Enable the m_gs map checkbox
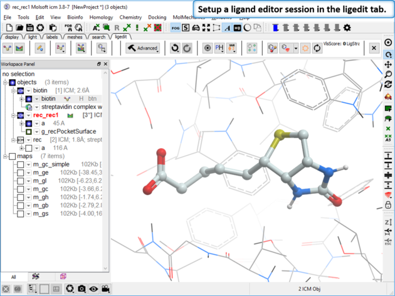 pyautogui.click(x=21, y=214)
